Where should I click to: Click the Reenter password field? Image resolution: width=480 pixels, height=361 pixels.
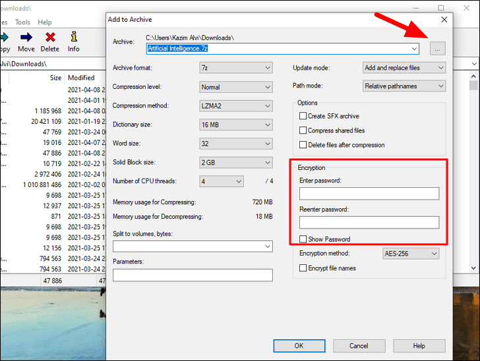click(369, 223)
